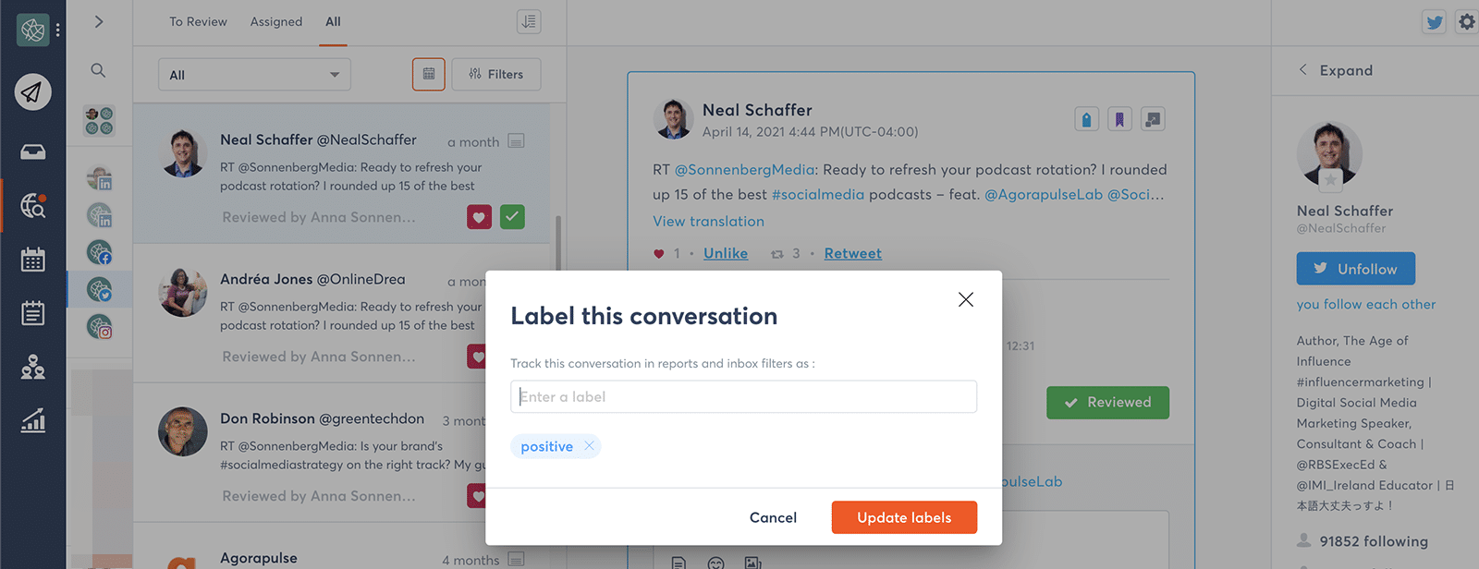Remove the positive label chip
This screenshot has height=569, width=1479.
click(x=589, y=446)
